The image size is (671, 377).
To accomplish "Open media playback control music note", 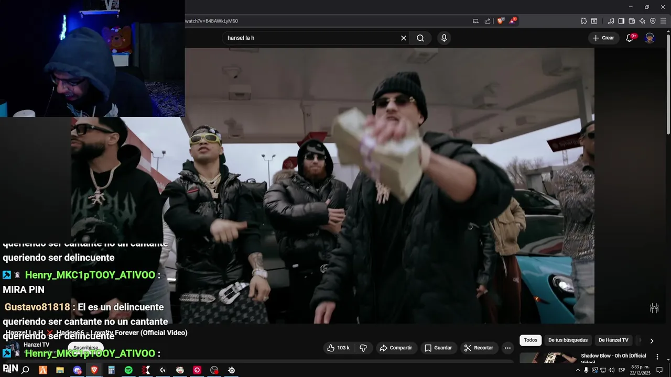I will pos(611,21).
